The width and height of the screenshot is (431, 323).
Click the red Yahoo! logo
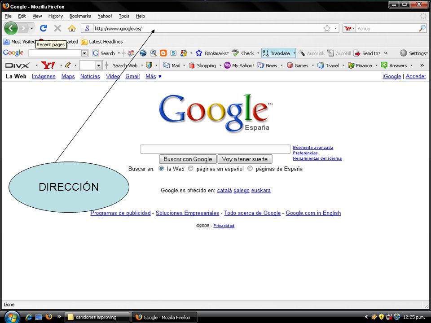point(48,65)
